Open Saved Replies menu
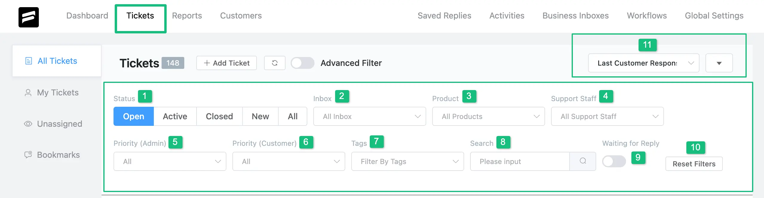764x198 pixels. point(444,16)
